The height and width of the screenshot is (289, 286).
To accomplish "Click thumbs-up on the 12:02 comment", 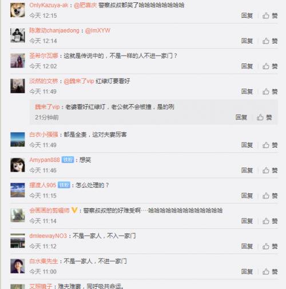I will tap(270, 66).
